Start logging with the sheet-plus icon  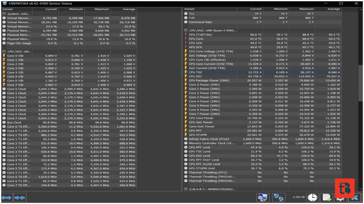pyautogui.click(x=326, y=197)
